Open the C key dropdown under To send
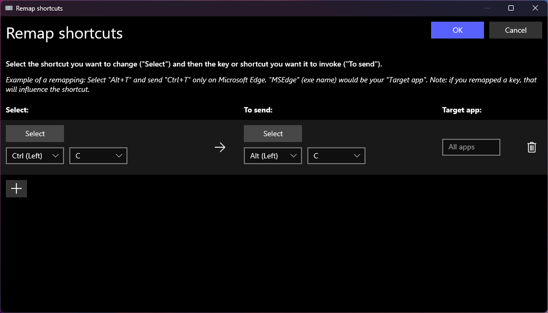548x313 pixels. tap(336, 156)
